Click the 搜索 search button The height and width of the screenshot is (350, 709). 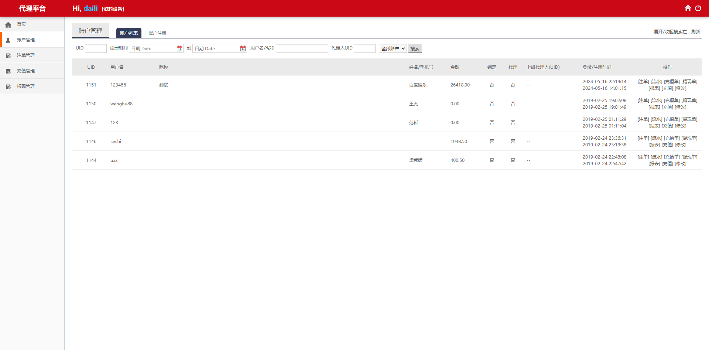pos(415,48)
